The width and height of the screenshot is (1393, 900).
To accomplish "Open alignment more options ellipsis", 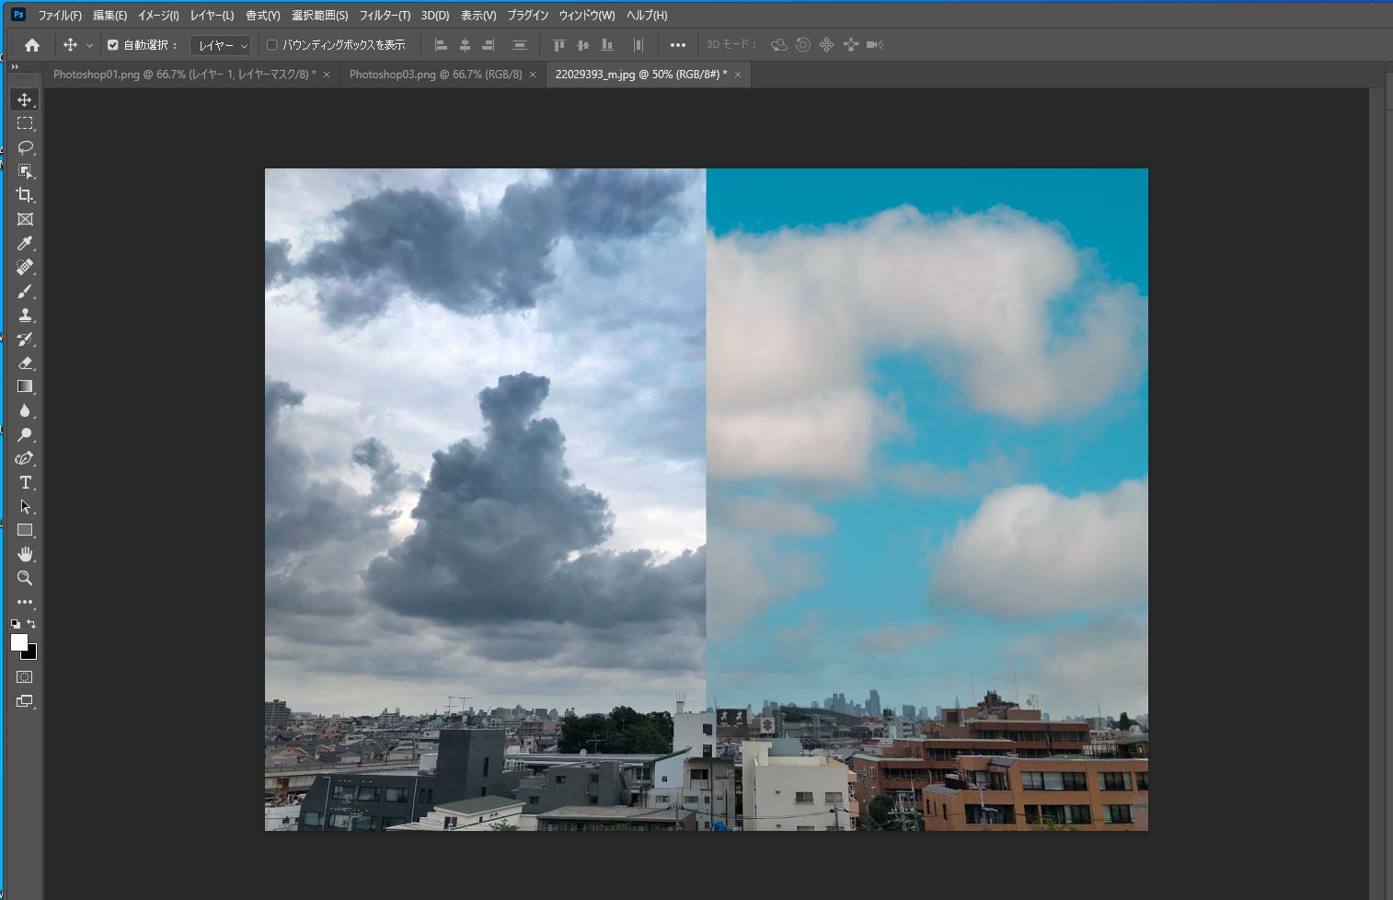I will (678, 45).
